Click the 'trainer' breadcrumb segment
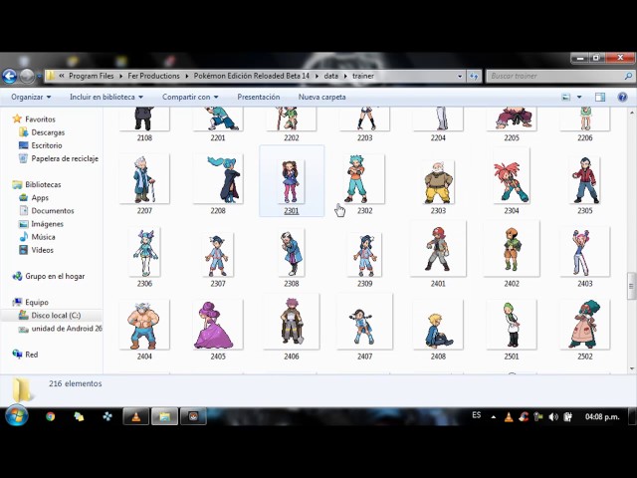637x478 pixels. click(x=362, y=76)
